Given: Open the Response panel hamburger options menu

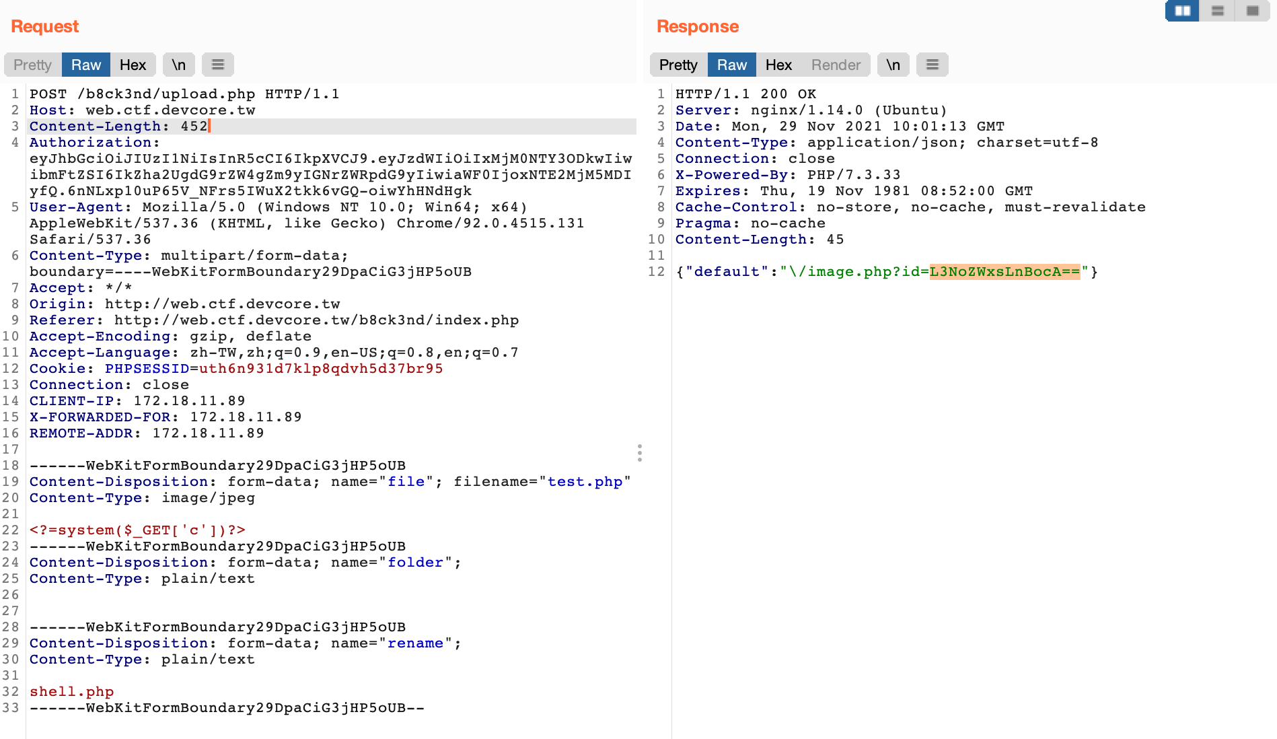Looking at the screenshot, I should click(932, 65).
